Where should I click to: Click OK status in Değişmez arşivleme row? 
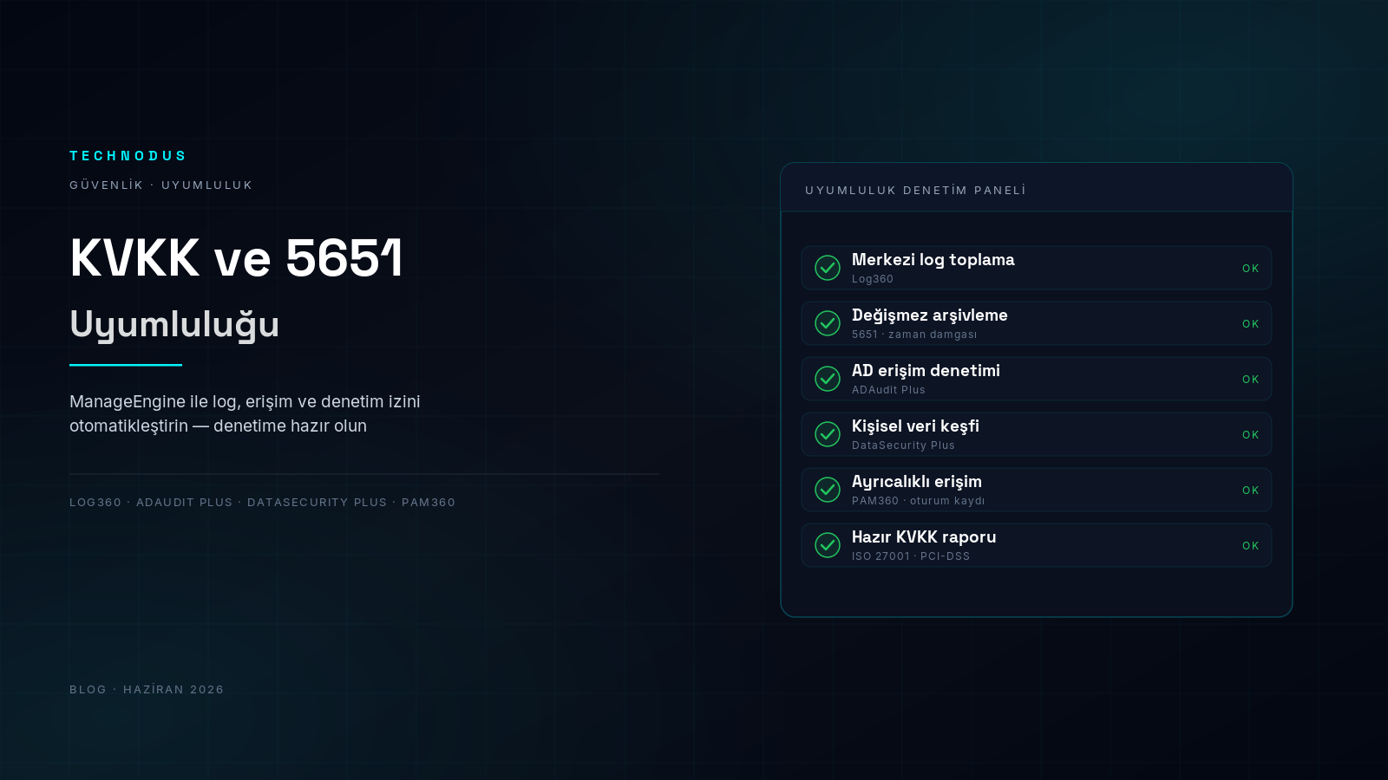point(1250,324)
